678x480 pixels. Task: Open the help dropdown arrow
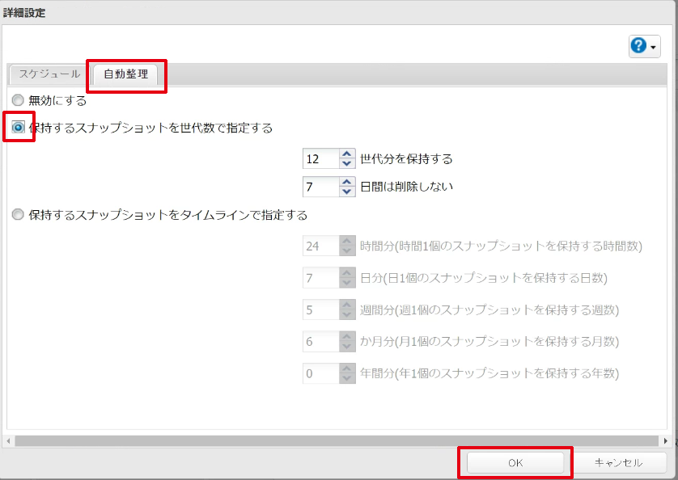pos(654,47)
